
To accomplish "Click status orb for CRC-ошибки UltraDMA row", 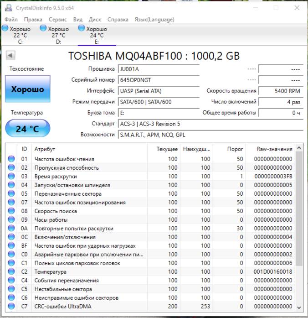I will [x=11, y=307].
